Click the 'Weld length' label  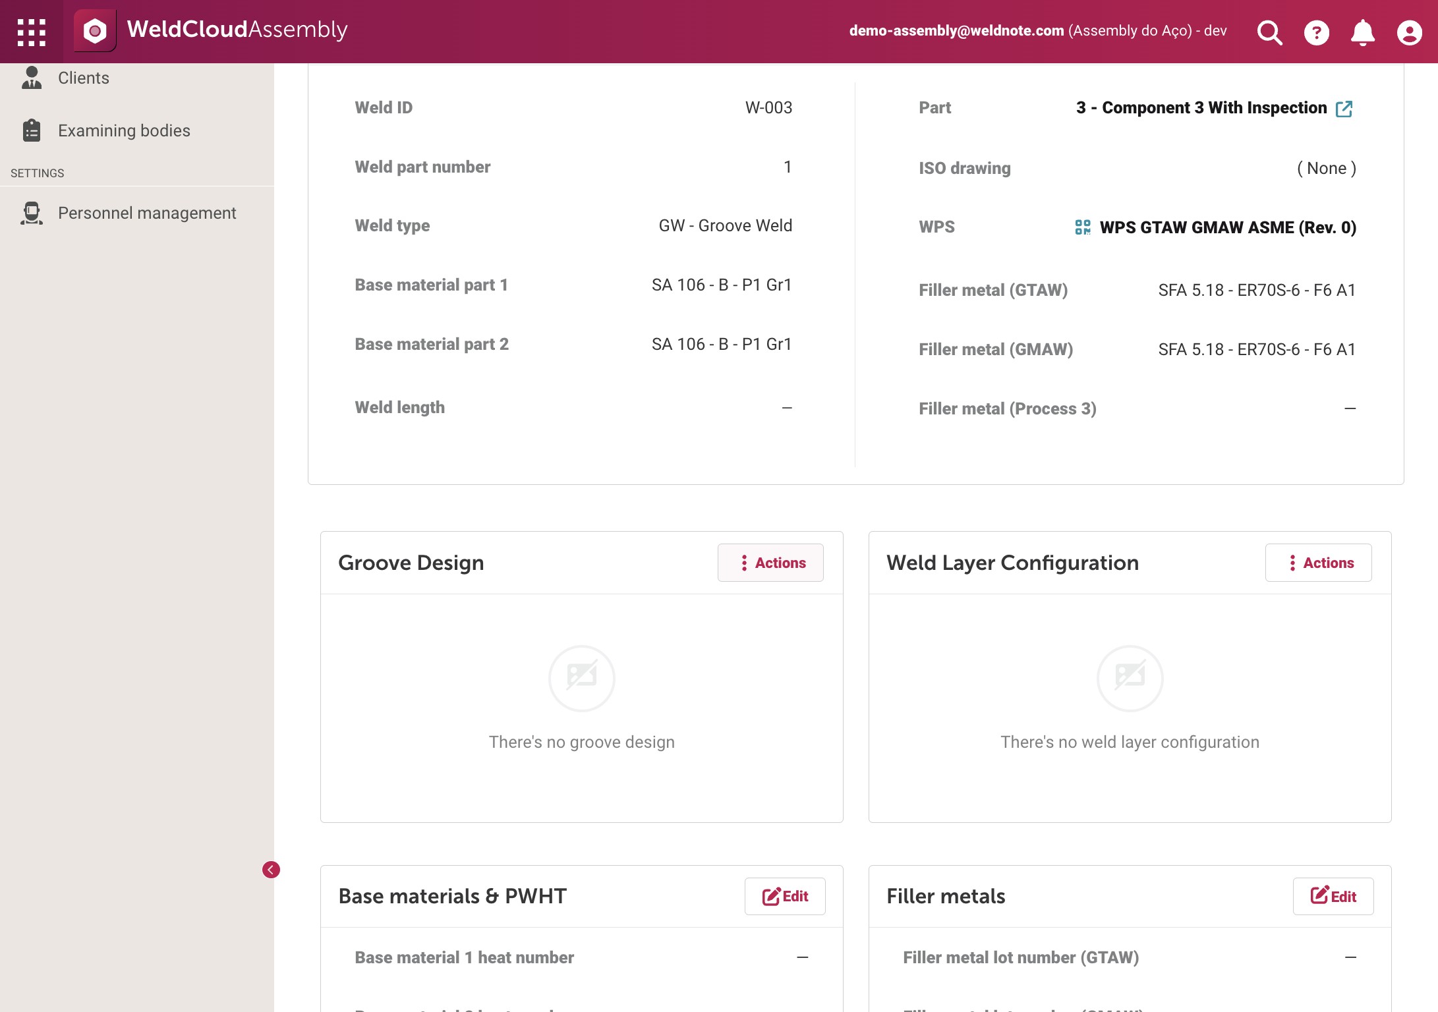[399, 407]
